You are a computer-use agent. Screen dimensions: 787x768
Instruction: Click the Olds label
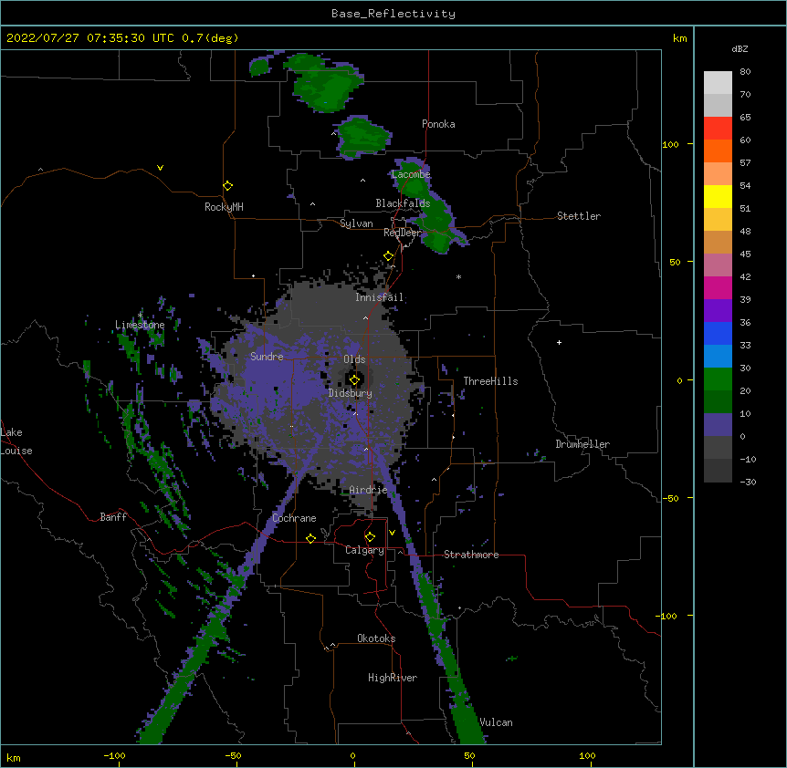(354, 359)
